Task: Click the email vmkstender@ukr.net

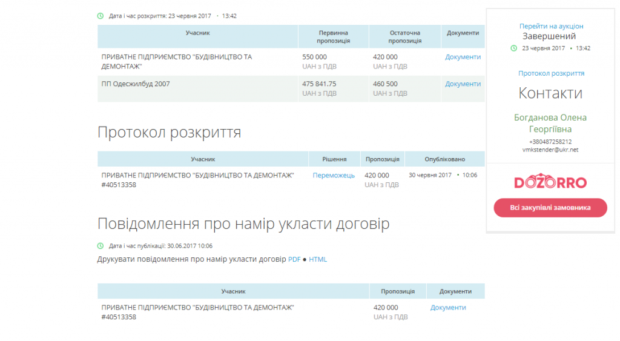Action: tap(550, 150)
